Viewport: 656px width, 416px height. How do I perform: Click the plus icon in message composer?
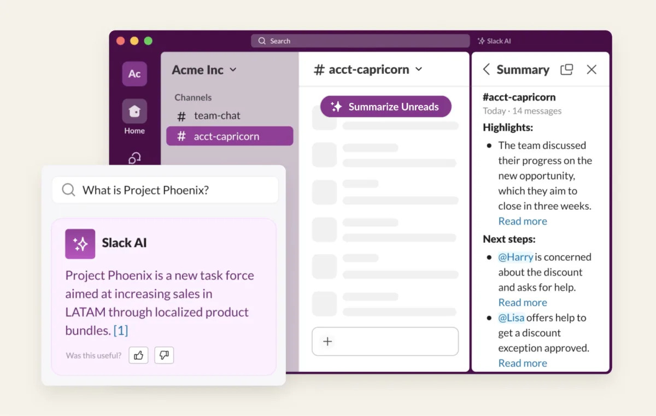[327, 341]
